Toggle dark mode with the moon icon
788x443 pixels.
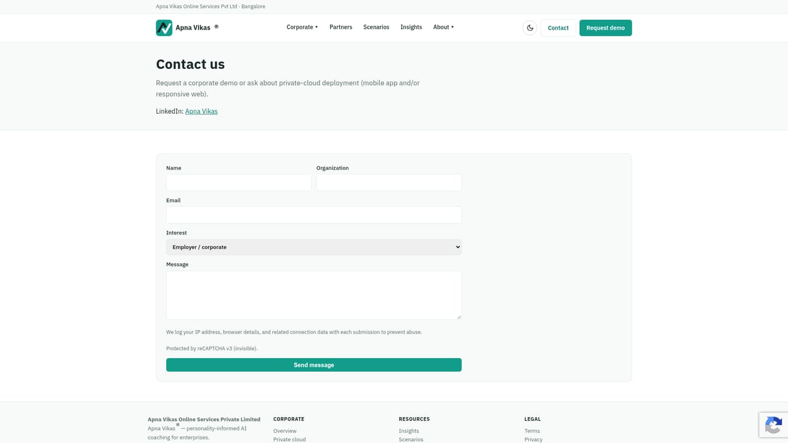(x=530, y=28)
